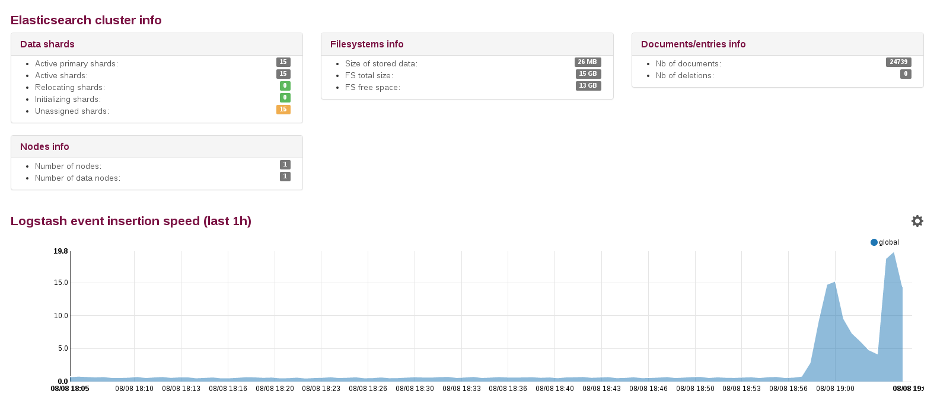Click the Logstash event insertion speed heading
The width and height of the screenshot is (937, 410).
[131, 221]
